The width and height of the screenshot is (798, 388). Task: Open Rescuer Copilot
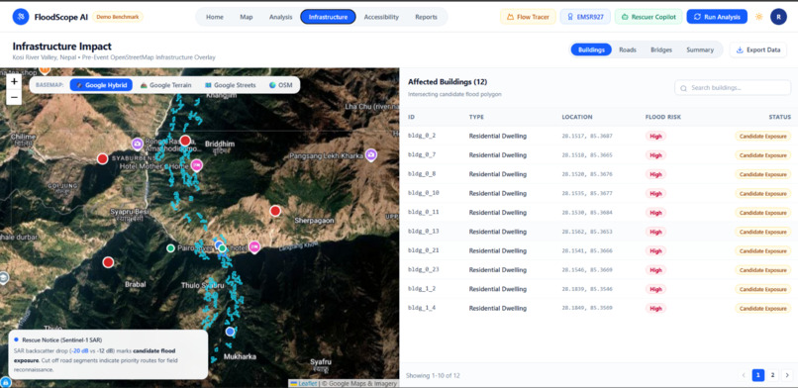648,17
